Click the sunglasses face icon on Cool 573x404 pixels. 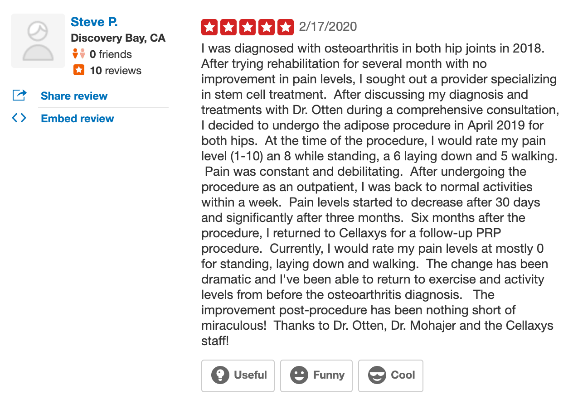click(x=377, y=375)
